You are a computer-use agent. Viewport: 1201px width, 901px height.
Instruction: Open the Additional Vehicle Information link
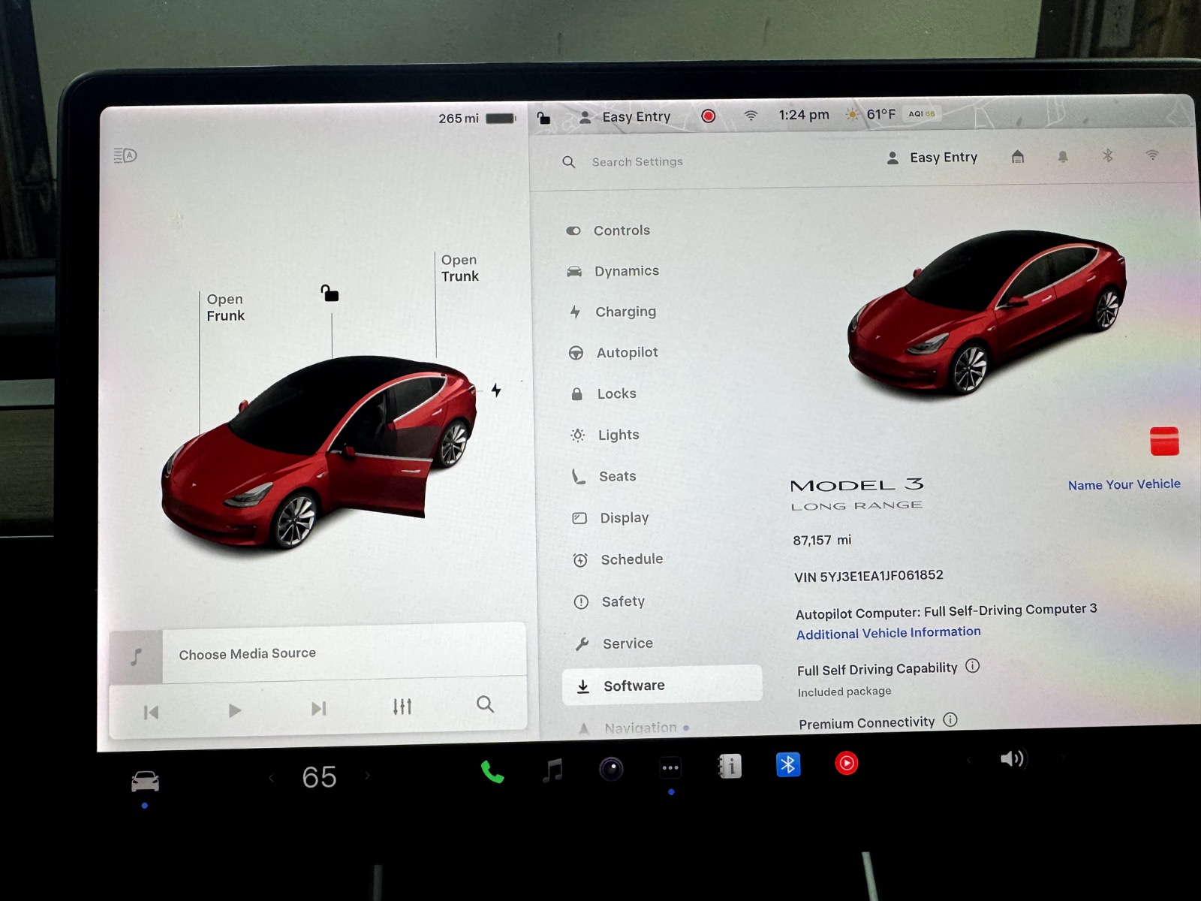point(888,633)
